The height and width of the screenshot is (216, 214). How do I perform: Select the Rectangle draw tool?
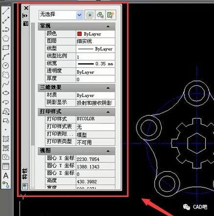6,48
